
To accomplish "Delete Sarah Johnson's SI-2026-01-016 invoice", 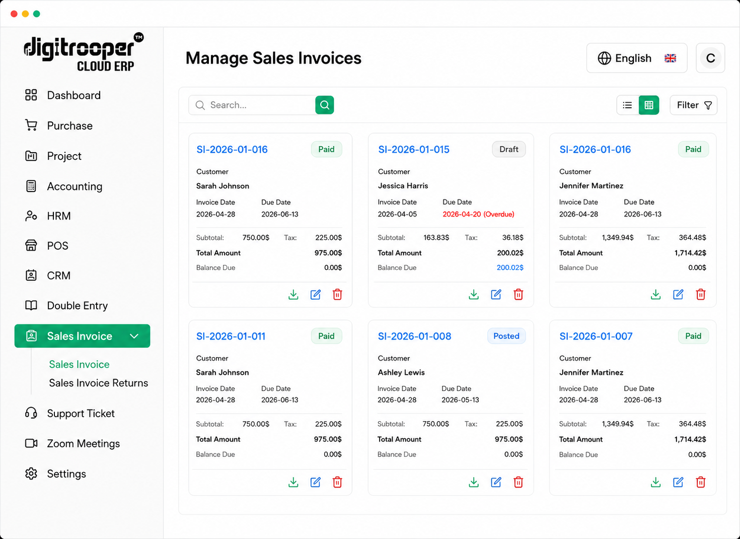I will [x=337, y=294].
